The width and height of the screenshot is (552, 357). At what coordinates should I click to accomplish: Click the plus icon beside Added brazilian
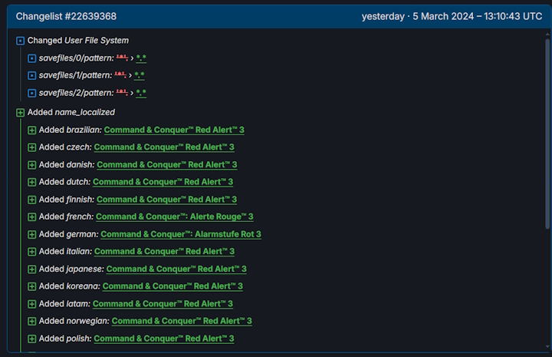(31, 130)
